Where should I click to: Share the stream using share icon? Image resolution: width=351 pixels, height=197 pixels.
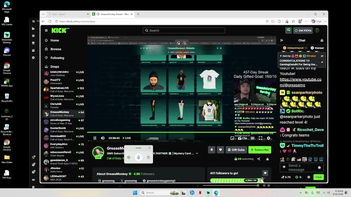point(259,159)
